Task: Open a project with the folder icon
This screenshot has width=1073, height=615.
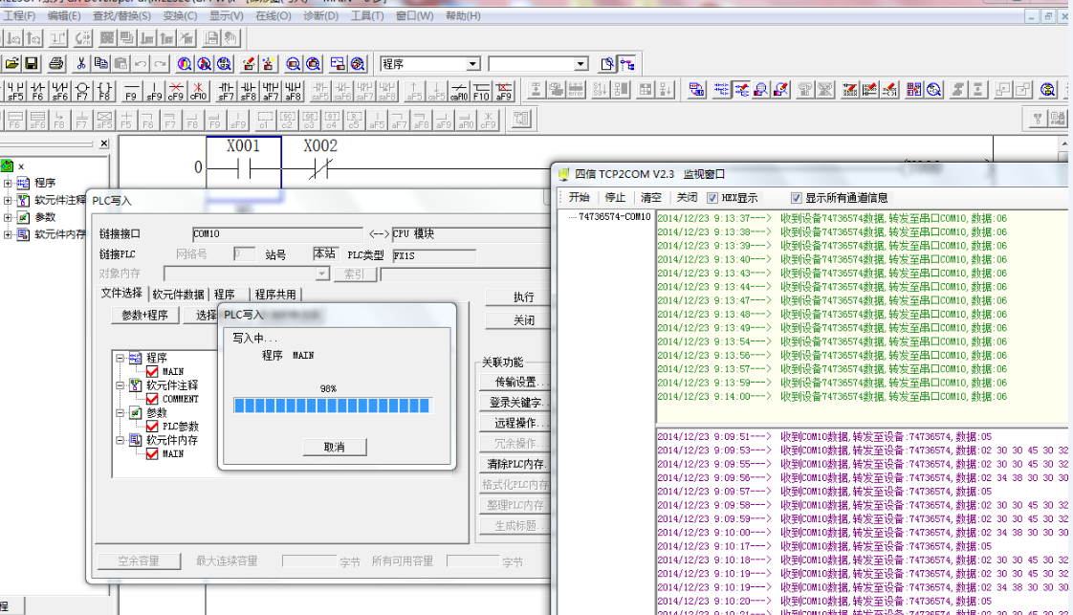Action: click(11, 64)
